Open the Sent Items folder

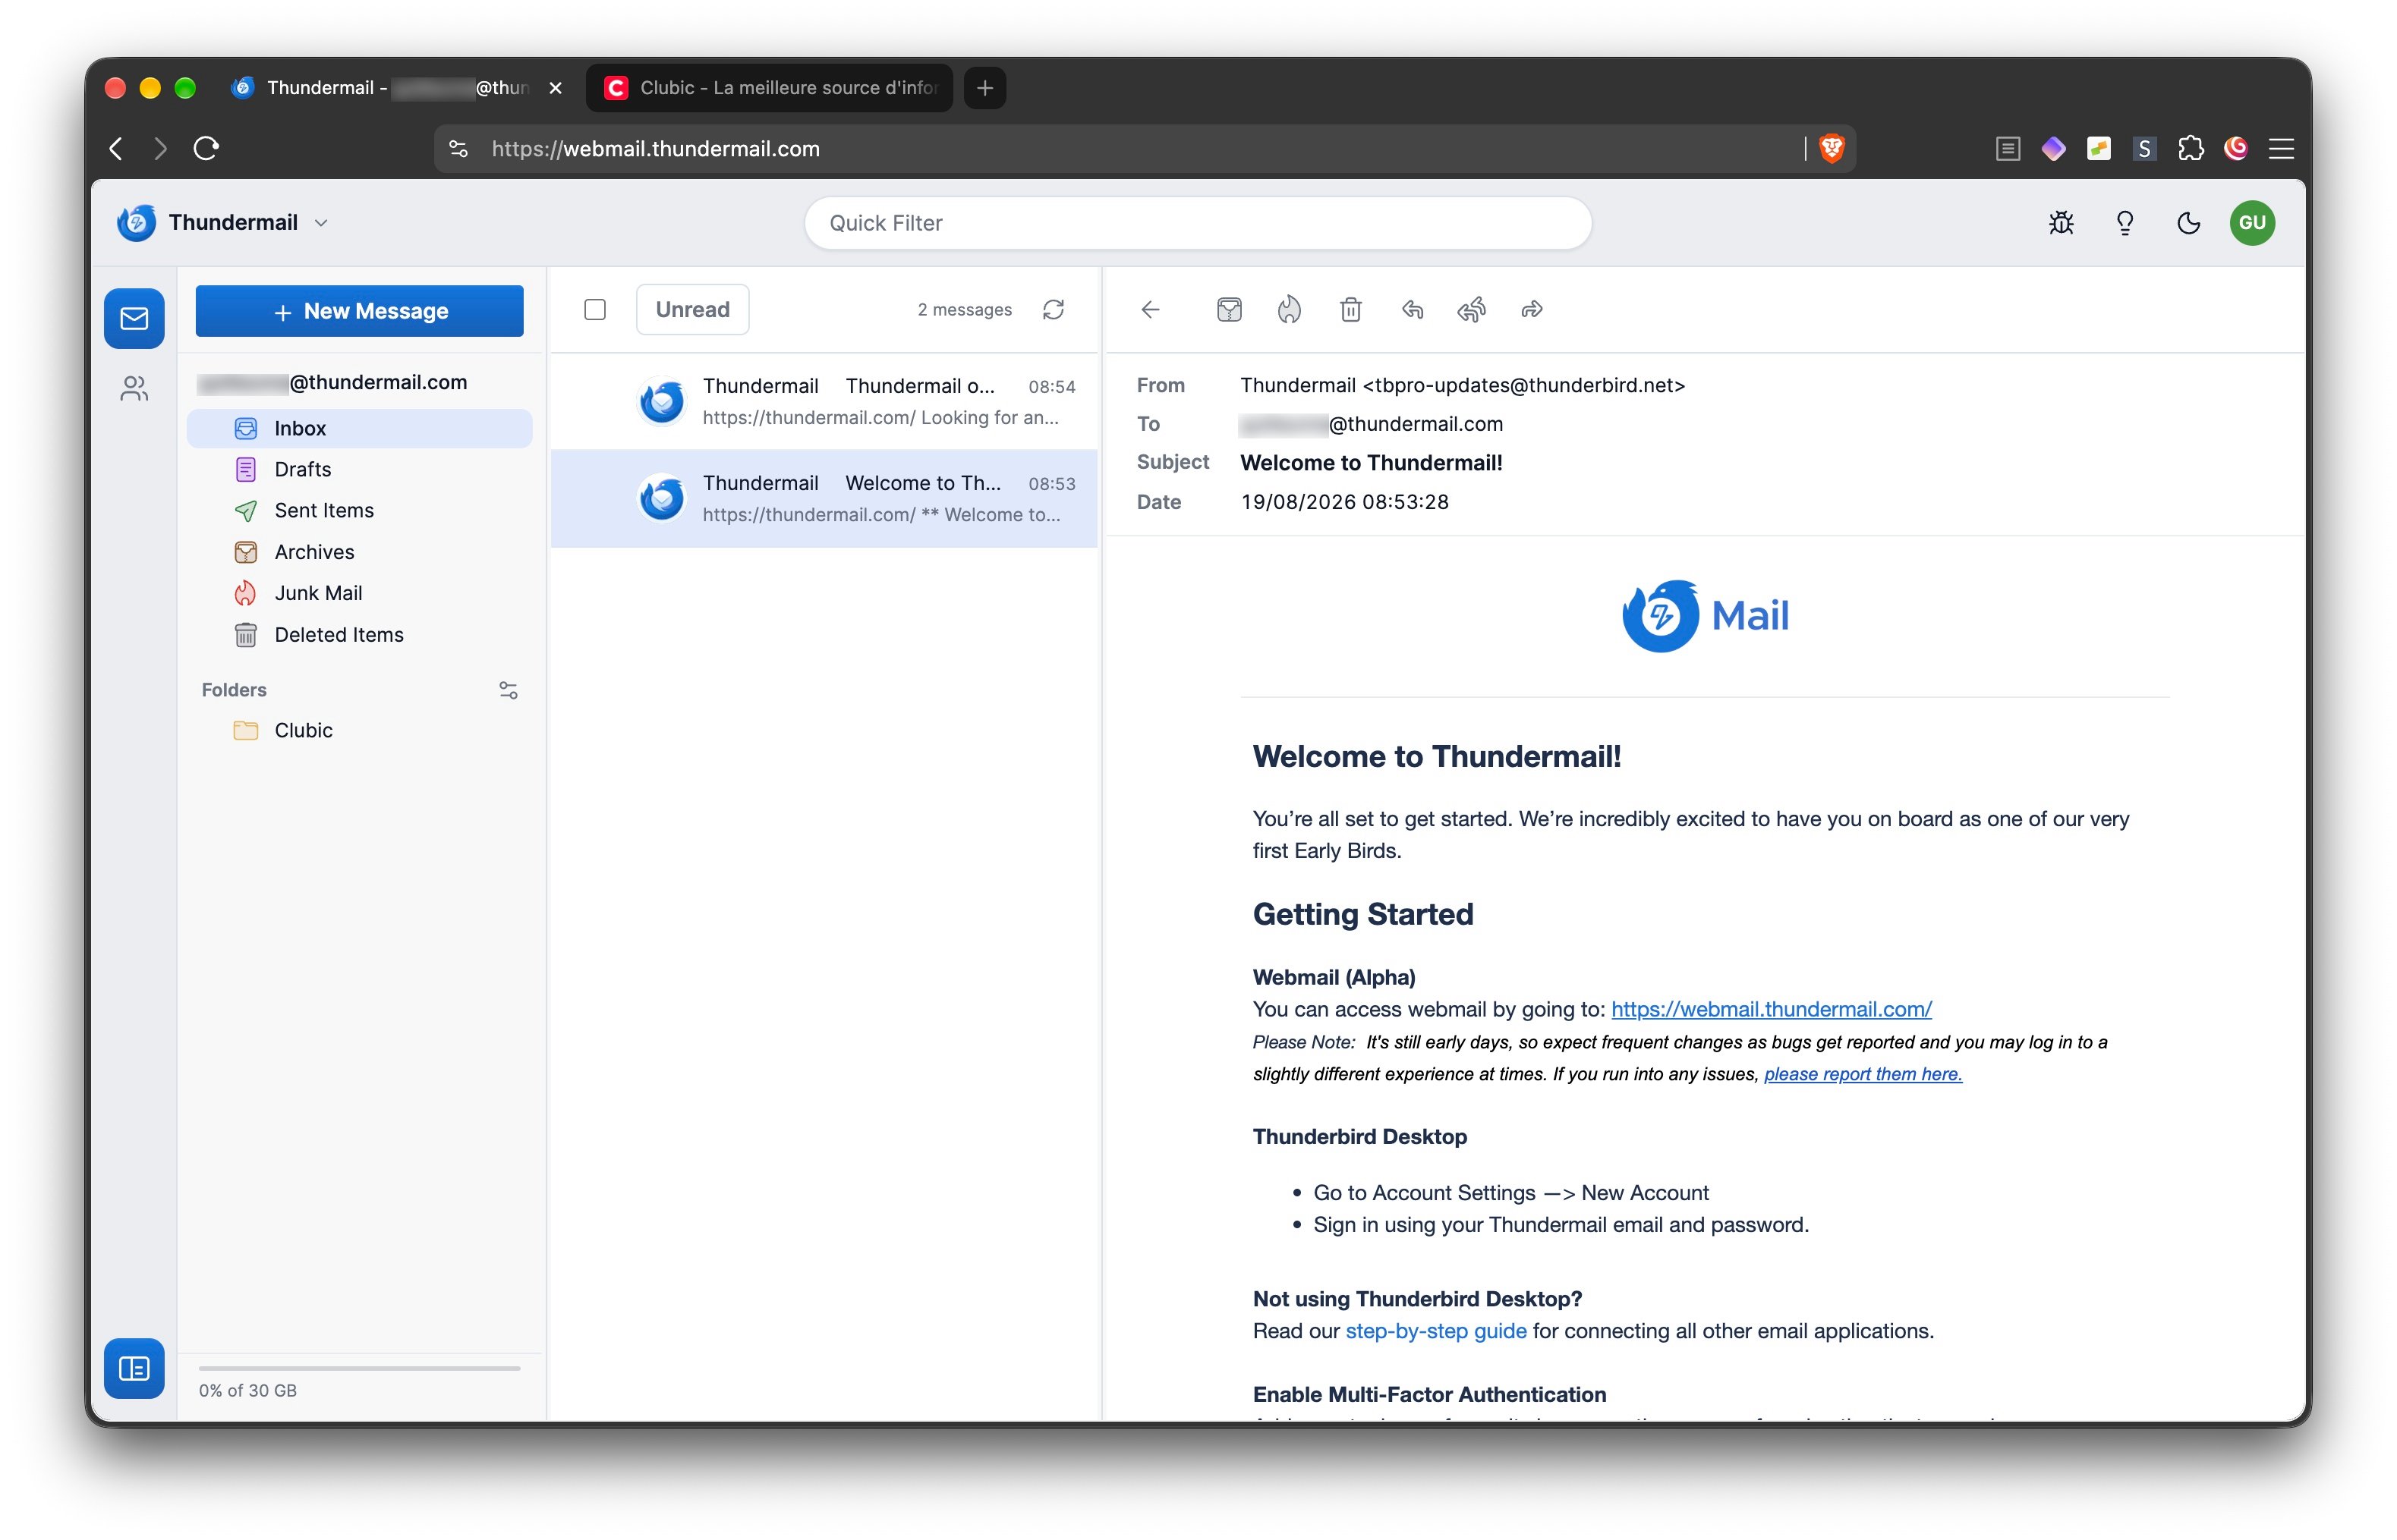[359, 510]
